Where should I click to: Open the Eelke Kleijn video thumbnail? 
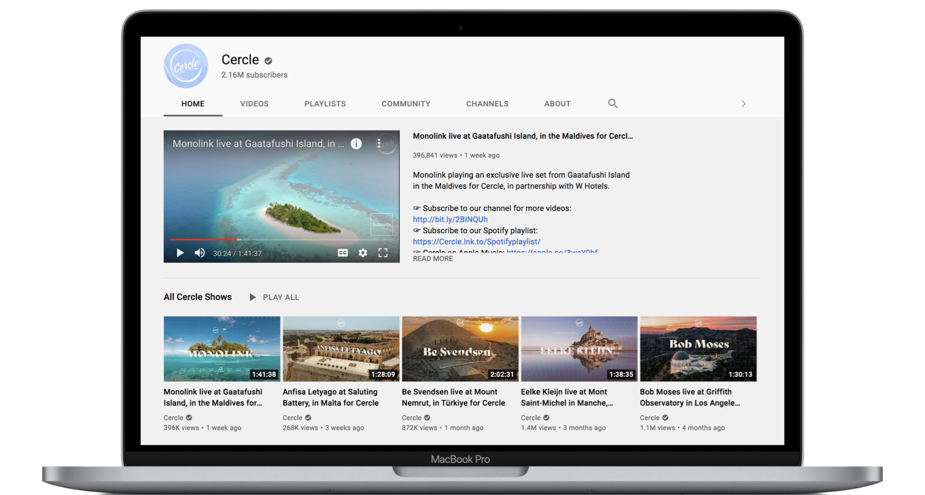(579, 349)
